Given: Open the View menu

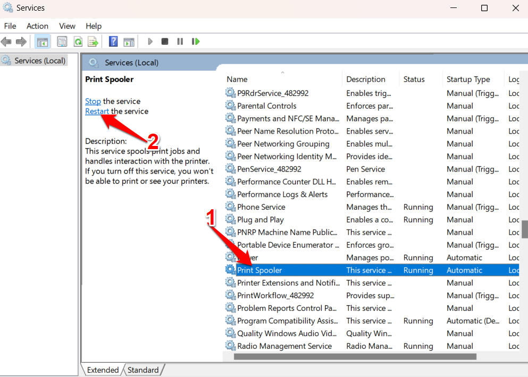Looking at the screenshot, I should pyautogui.click(x=67, y=26).
